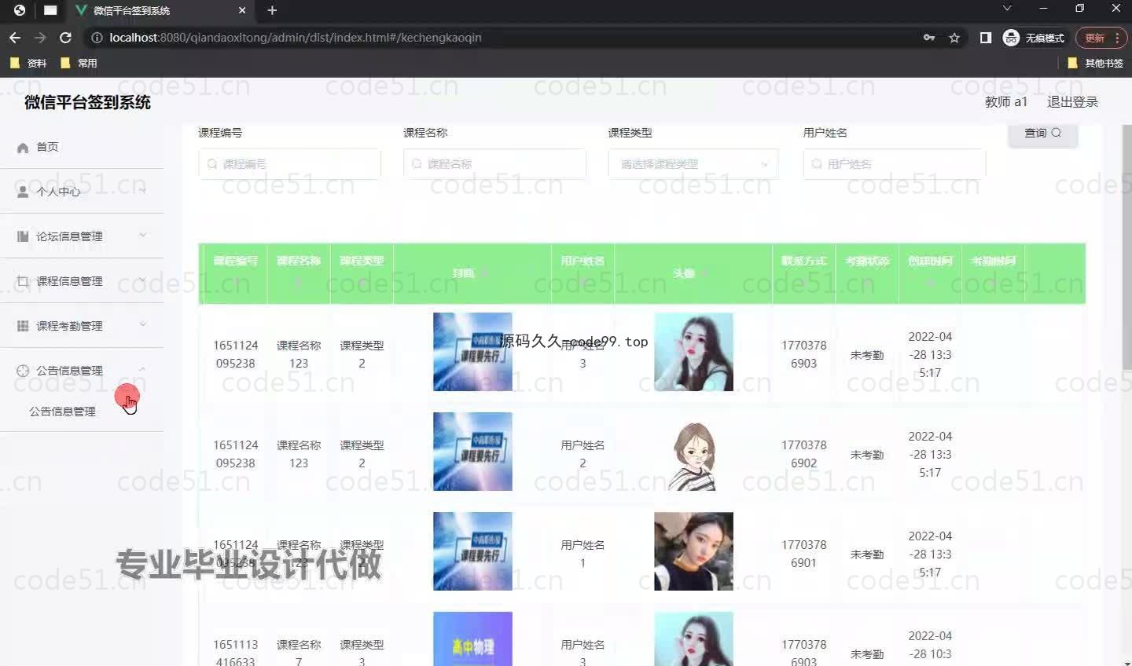This screenshot has height=666, width=1132.
Task: Sort by 头像 column header
Action: click(x=693, y=273)
